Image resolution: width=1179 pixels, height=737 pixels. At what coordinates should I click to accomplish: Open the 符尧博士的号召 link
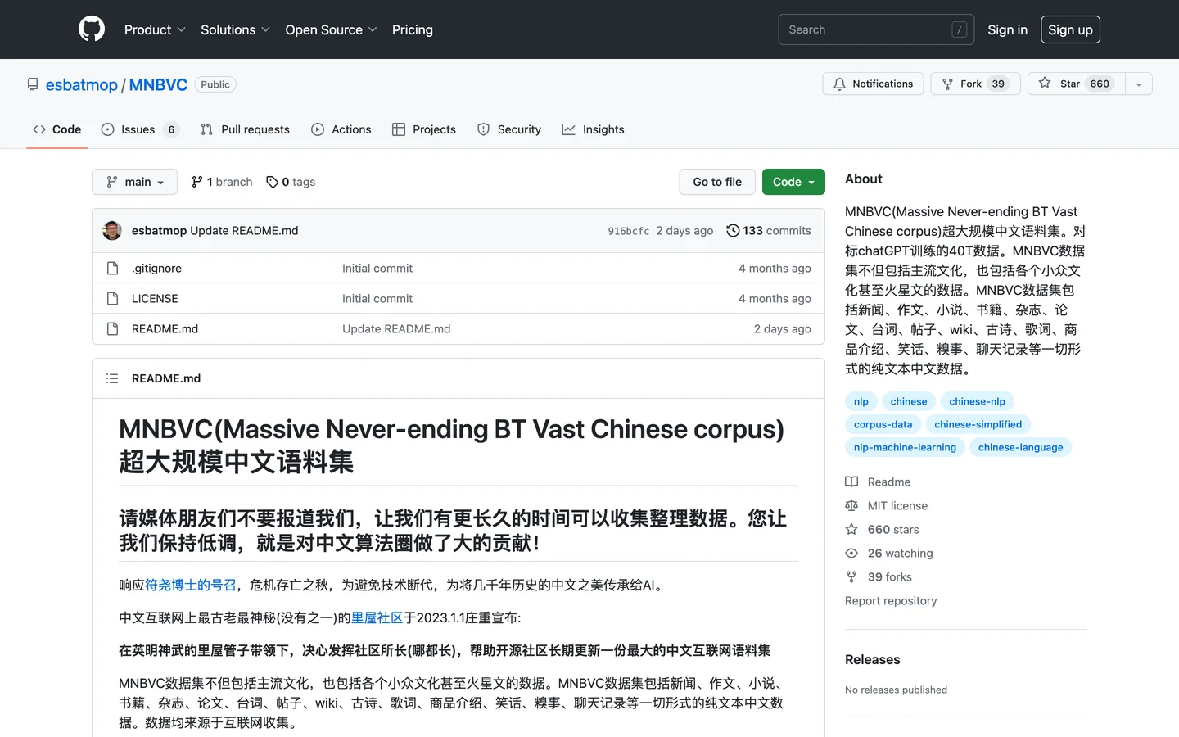191,585
